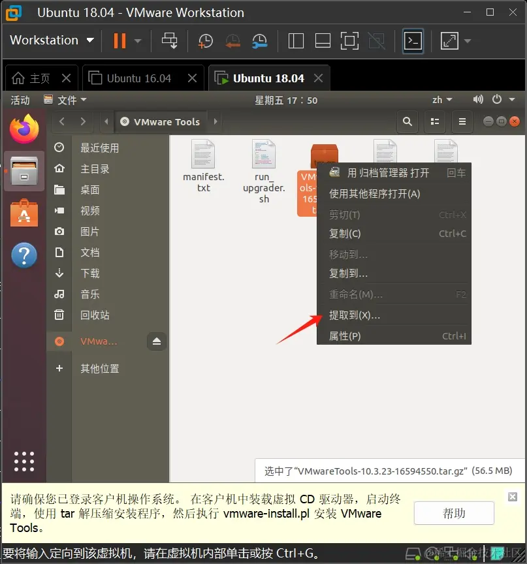This screenshot has height=564, width=527.
Task: Open Ubuntu Software from the dock
Action: pos(24,213)
